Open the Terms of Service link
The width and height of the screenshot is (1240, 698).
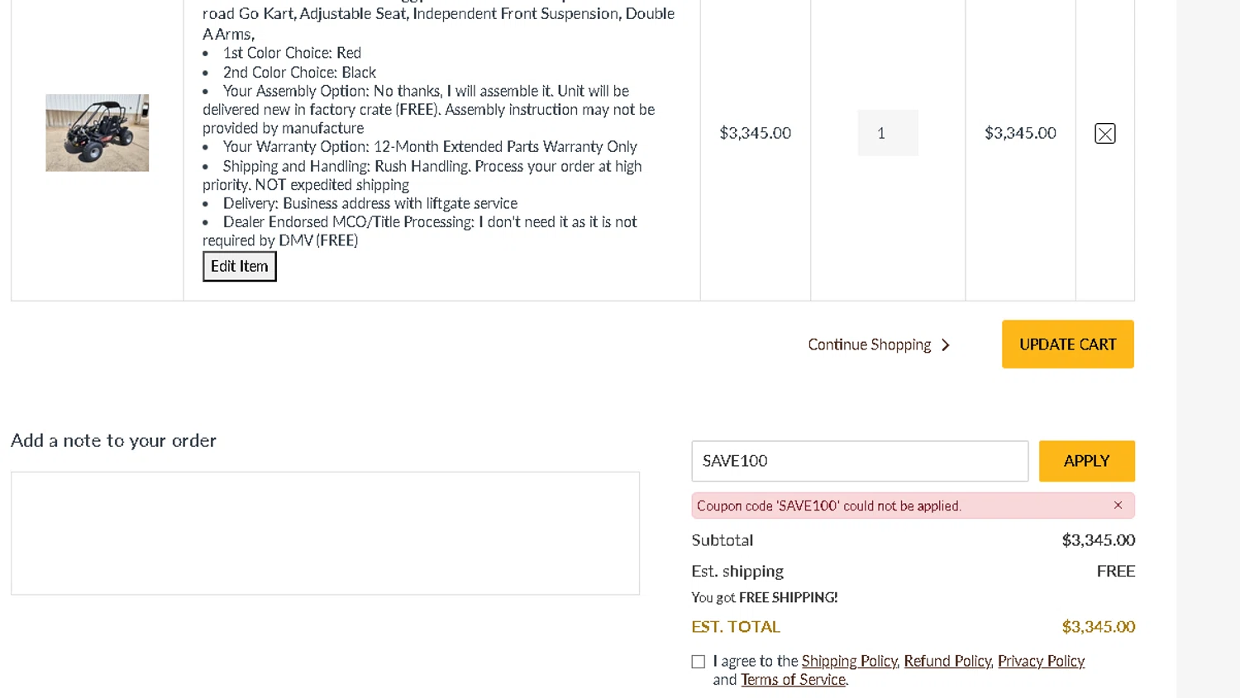[793, 680]
